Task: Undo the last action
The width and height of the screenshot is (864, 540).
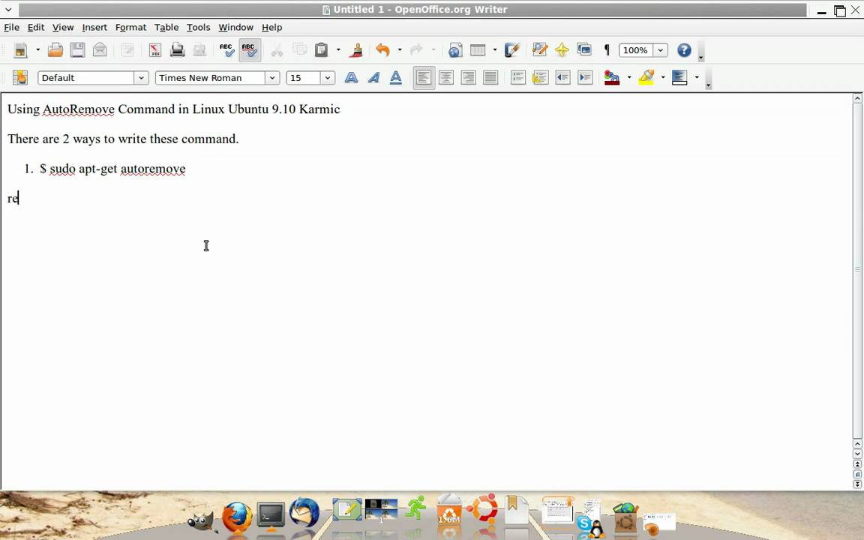Action: tap(382, 50)
